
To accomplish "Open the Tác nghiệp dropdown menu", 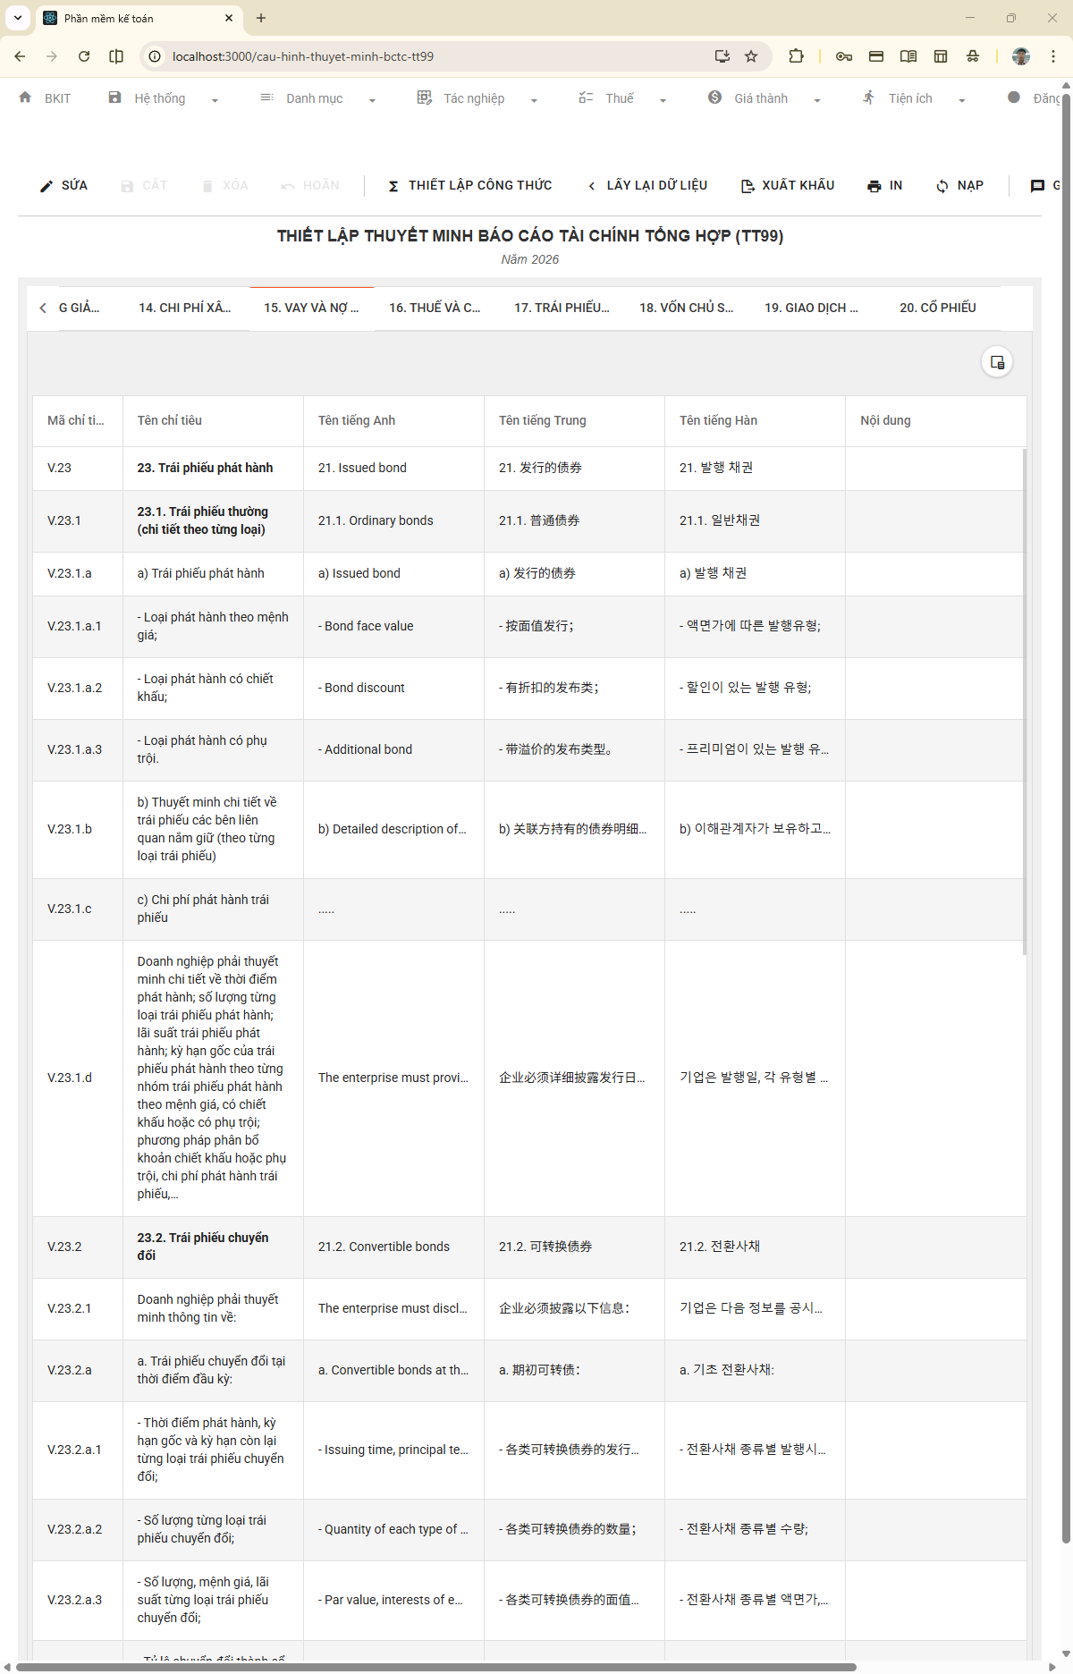I will (477, 98).
